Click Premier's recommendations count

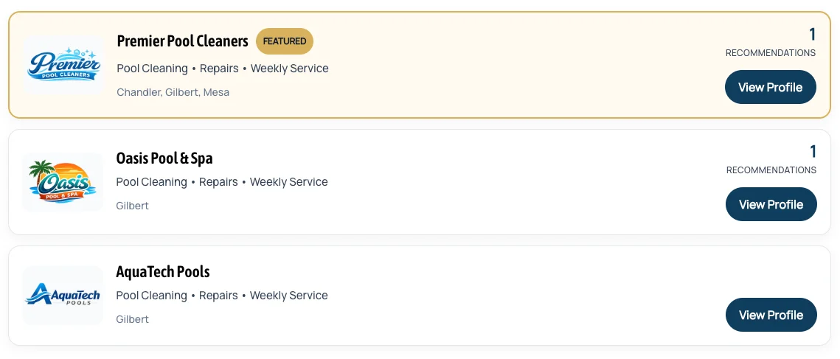tap(812, 35)
